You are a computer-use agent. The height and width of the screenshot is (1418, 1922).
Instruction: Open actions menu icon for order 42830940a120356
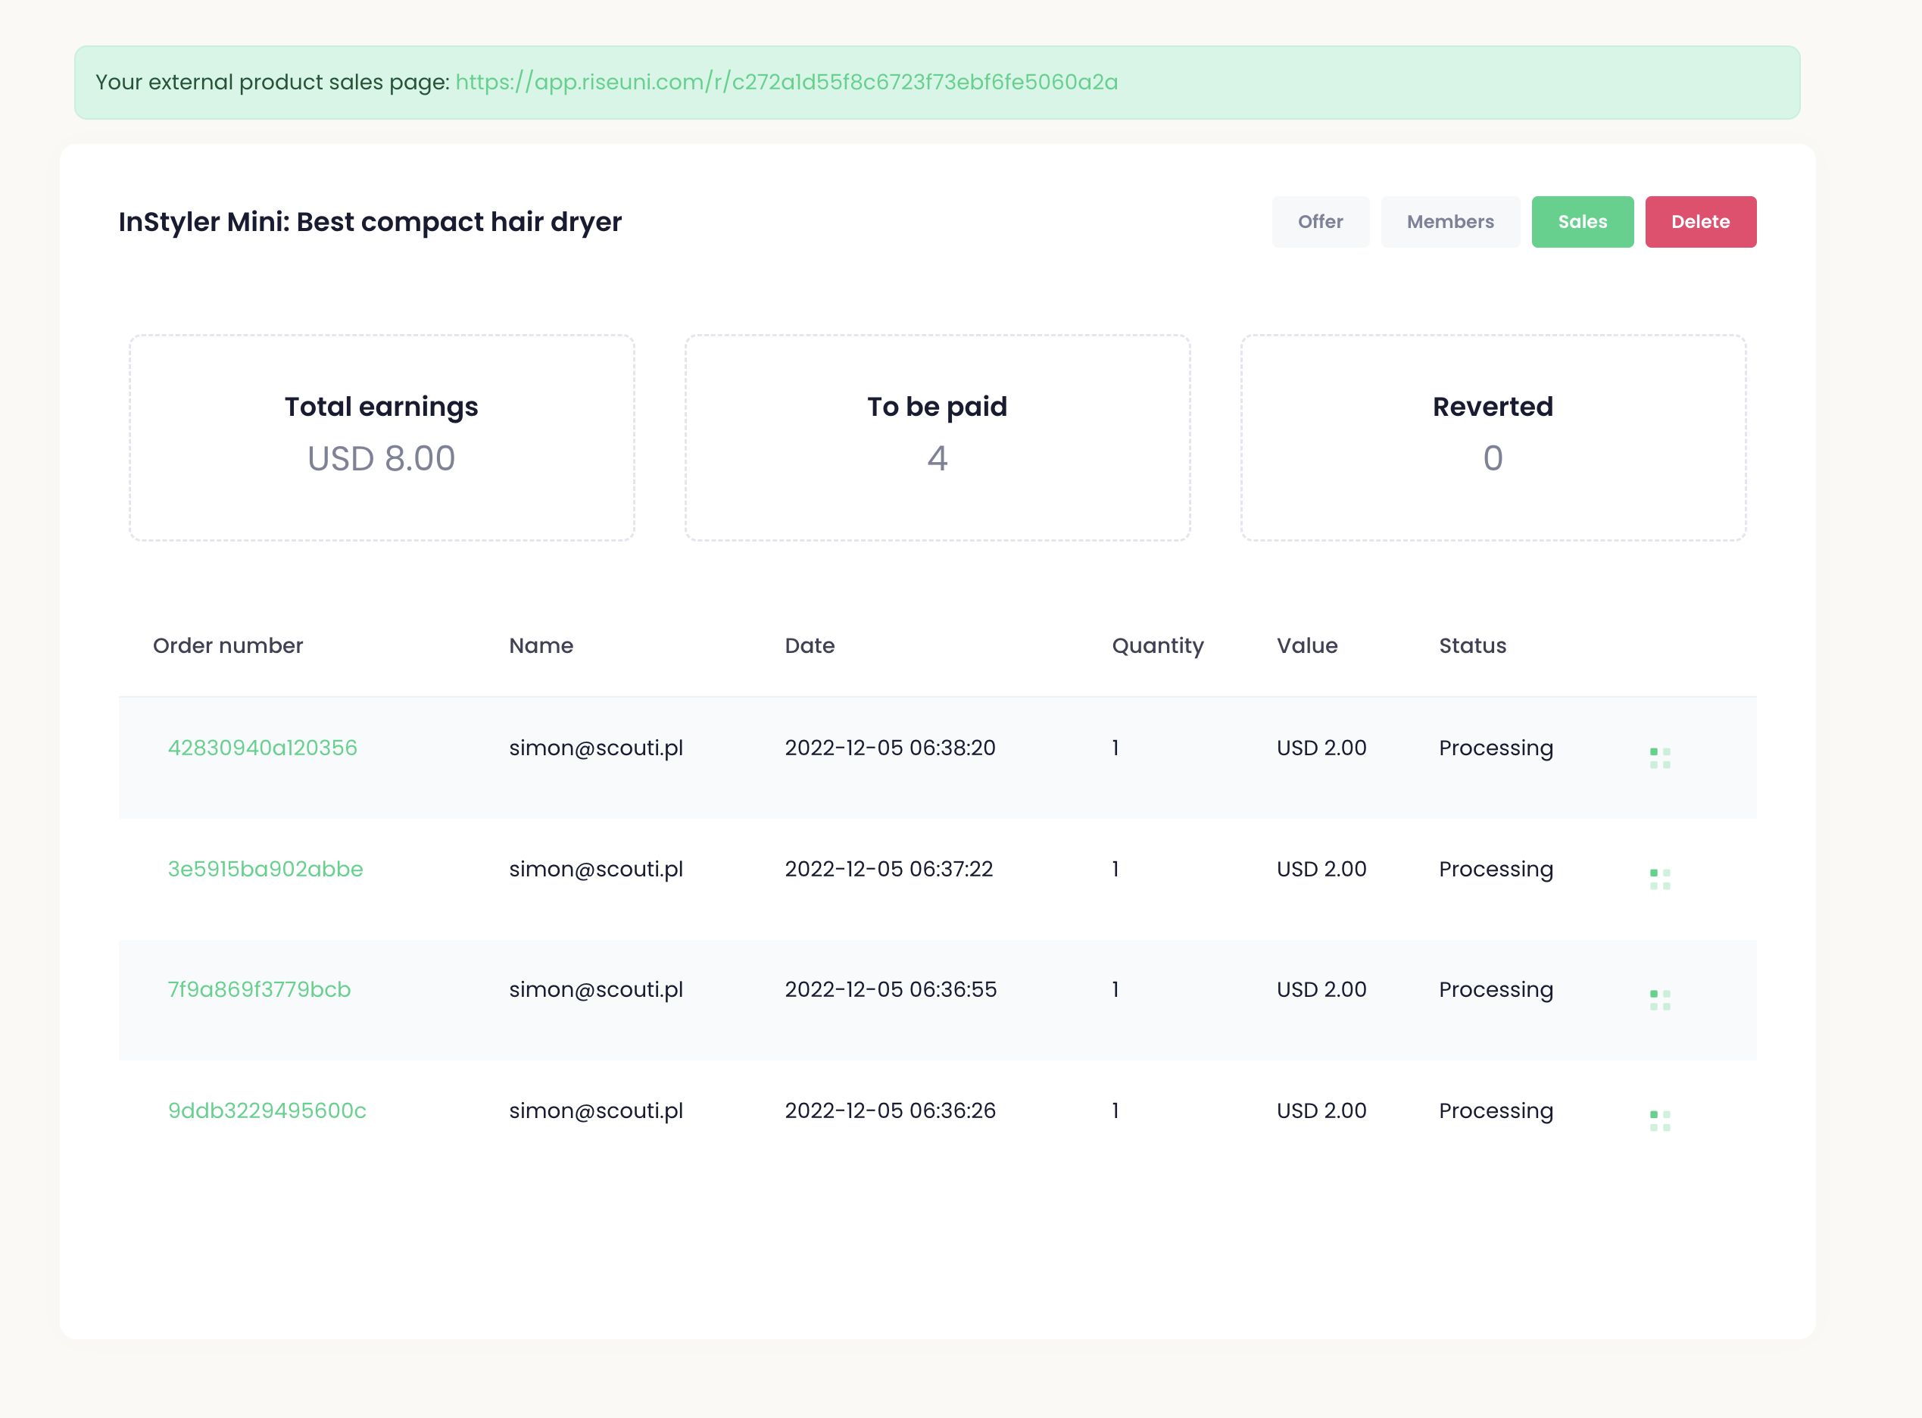tap(1659, 758)
